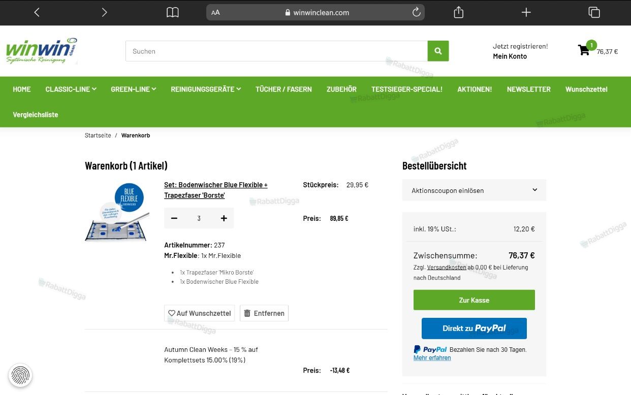
Task: Tap the AA reader text size control
Action: 215,12
